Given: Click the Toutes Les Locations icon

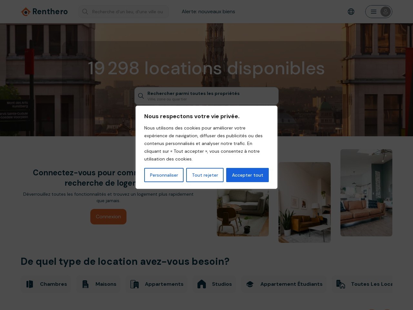Looking at the screenshot, I should coord(341,284).
